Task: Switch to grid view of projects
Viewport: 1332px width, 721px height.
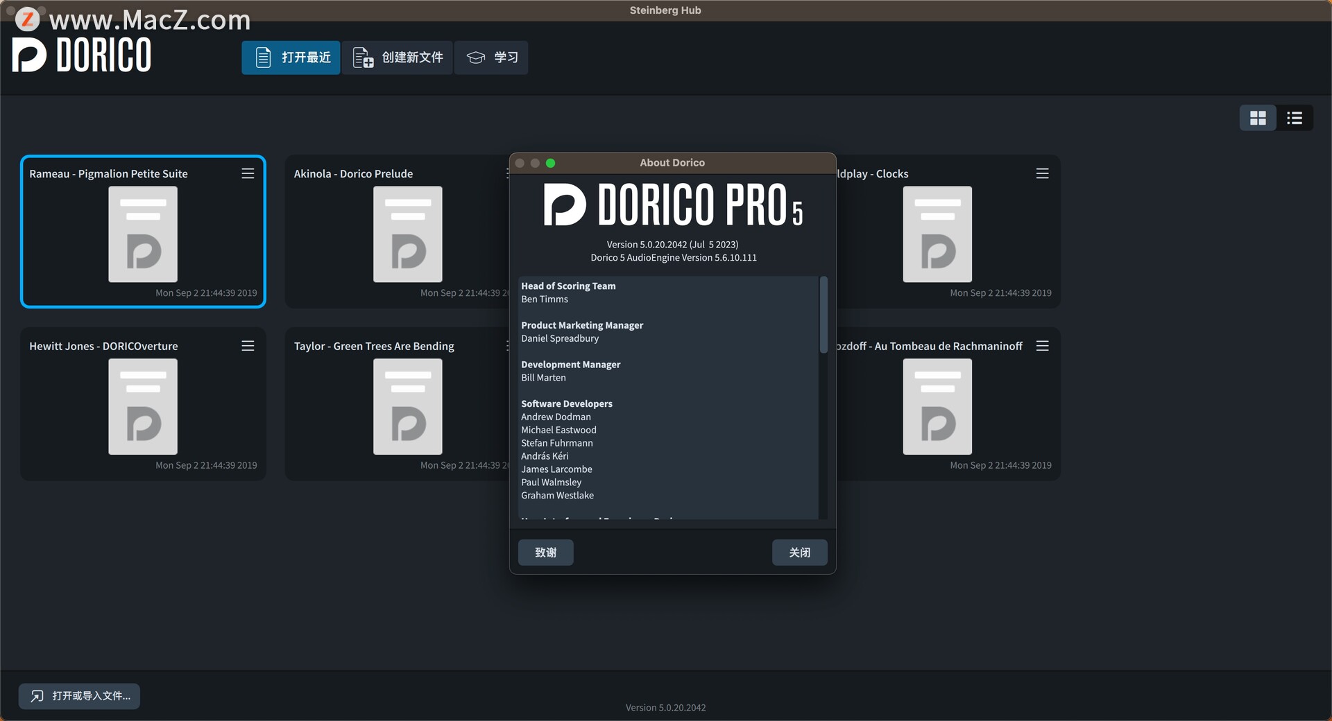Action: (x=1258, y=118)
